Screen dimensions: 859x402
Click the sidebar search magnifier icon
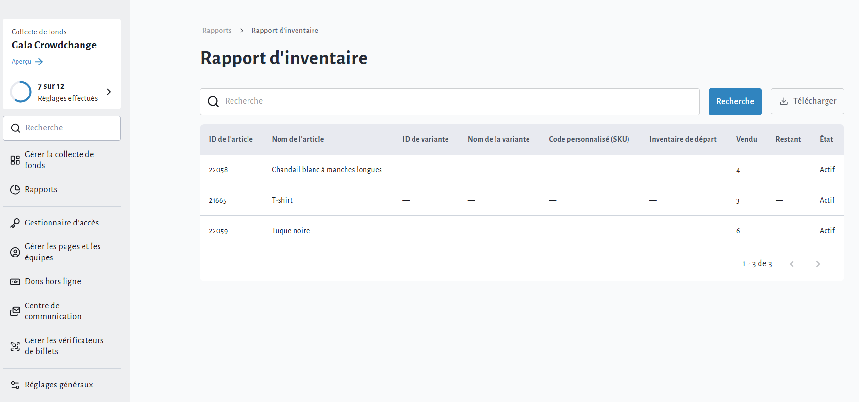tap(16, 128)
